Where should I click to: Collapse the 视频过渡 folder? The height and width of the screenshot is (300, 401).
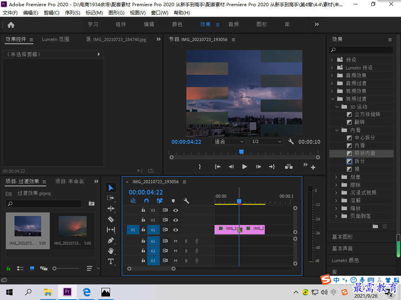tap(332, 99)
